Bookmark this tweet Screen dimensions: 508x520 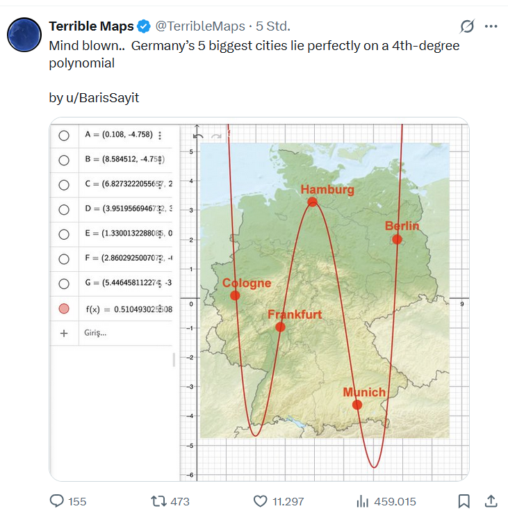[x=464, y=501]
